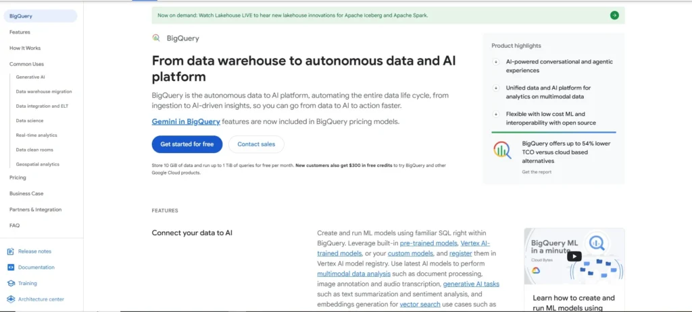The image size is (692, 312).
Task: Click Learn how to create and run ML models text
Action: (x=574, y=303)
